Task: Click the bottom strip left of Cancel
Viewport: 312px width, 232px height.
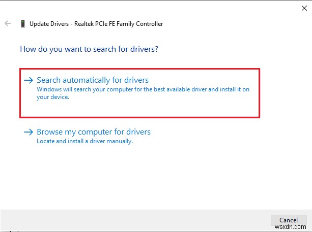Action: coord(132,220)
